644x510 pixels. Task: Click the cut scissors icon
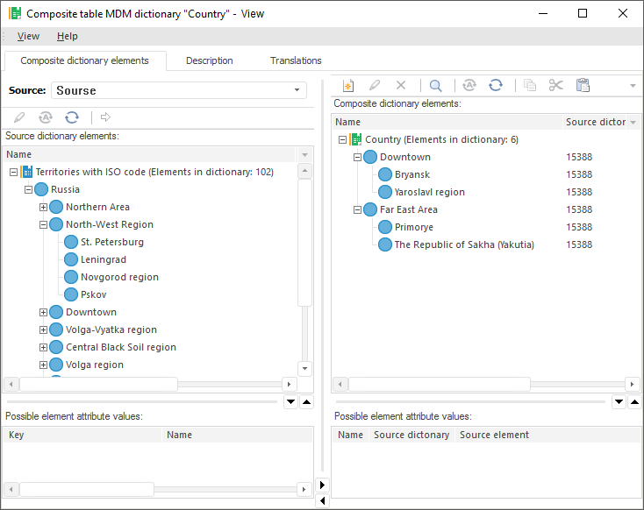tap(555, 85)
